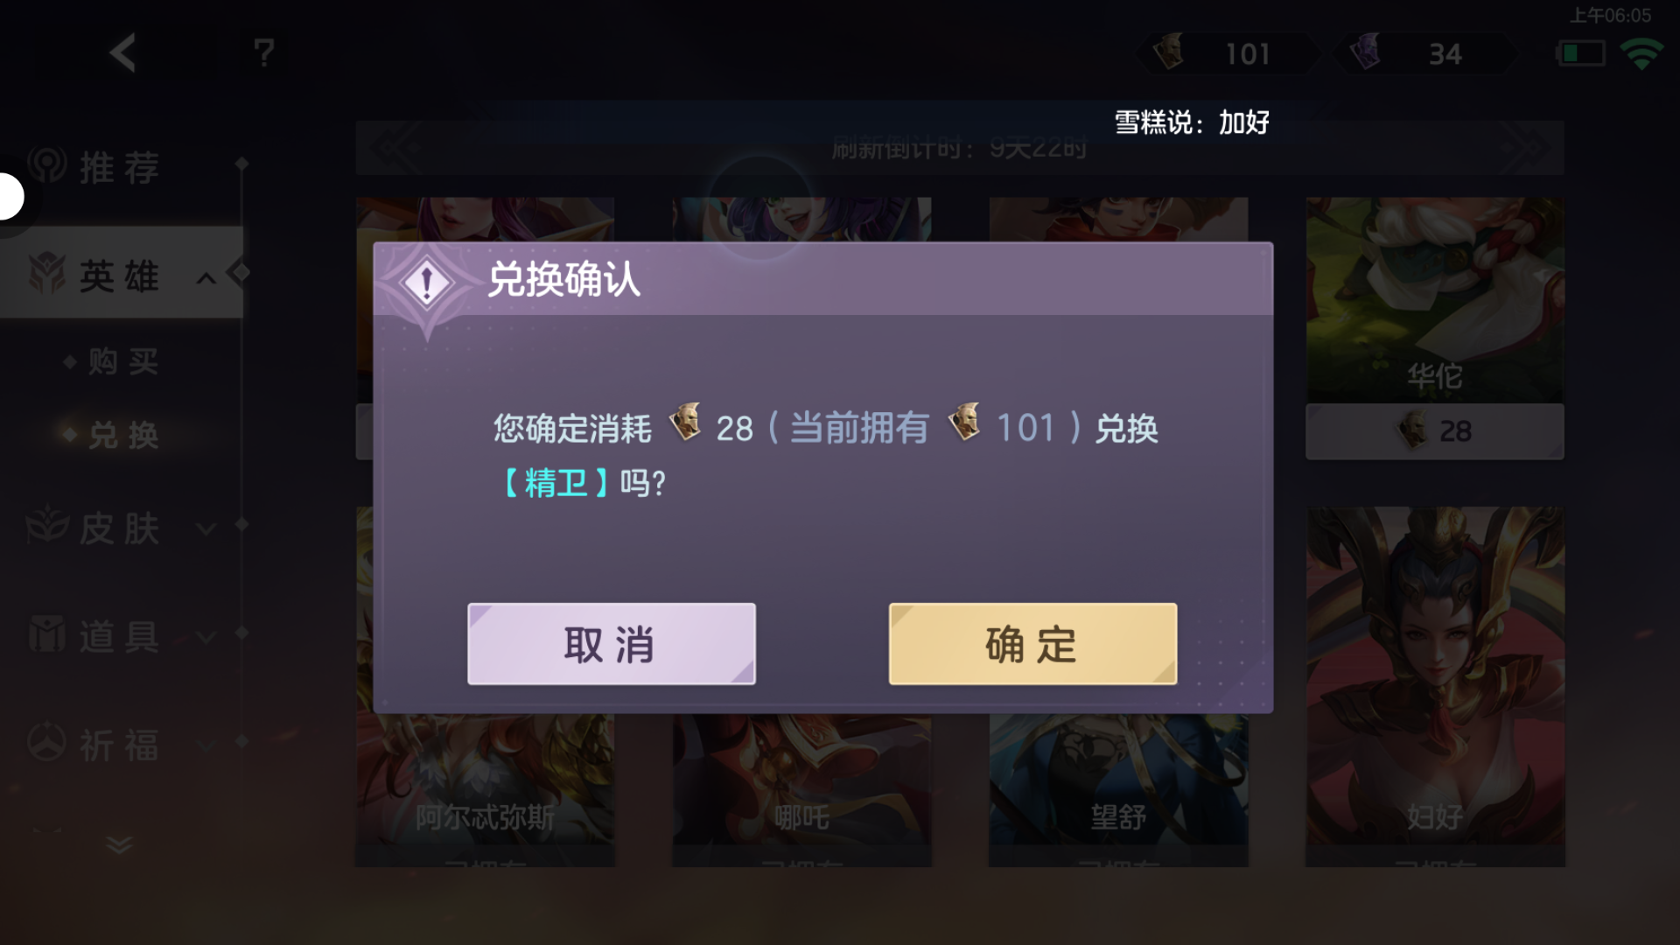Expand the 道具 items section arrow

click(x=206, y=637)
